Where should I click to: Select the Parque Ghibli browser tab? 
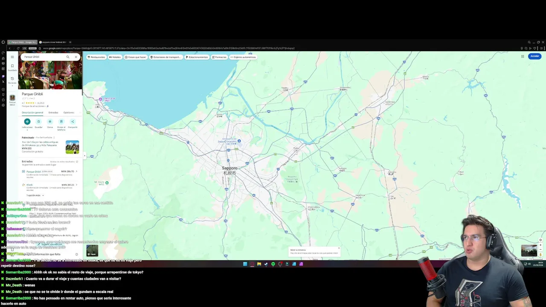coord(23,42)
